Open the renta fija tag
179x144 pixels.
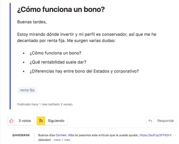27,90
